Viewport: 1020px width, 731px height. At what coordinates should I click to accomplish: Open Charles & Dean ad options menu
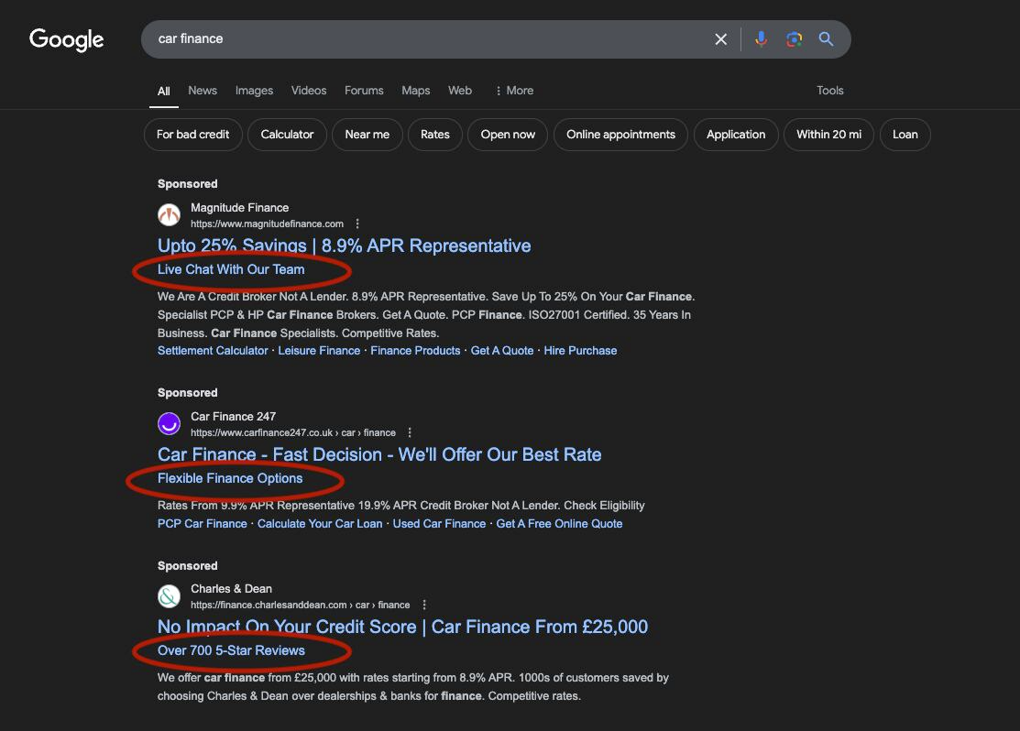coord(424,605)
